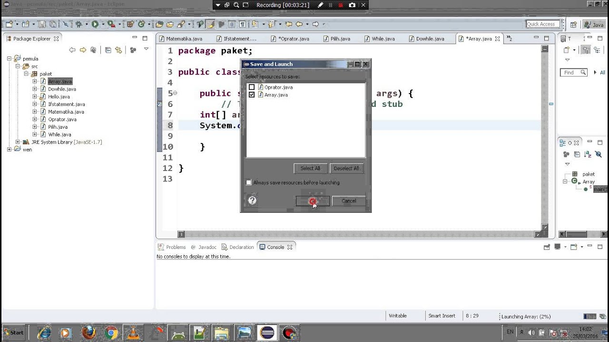Expand the wen project node
This screenshot has height=342, width=609.
click(9, 150)
